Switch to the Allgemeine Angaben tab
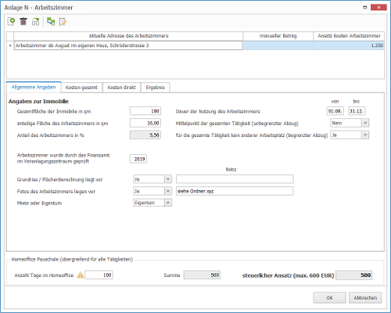Viewport: 391px width, 313px height. click(34, 87)
